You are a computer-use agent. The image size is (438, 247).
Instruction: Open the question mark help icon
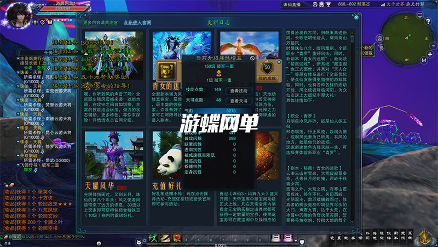pyautogui.click(x=428, y=21)
